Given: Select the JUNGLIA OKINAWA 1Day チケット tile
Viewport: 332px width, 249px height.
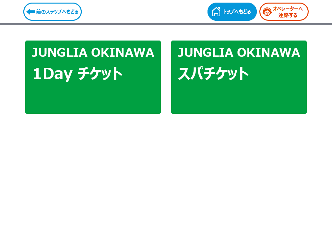Looking at the screenshot, I should pyautogui.click(x=93, y=77).
